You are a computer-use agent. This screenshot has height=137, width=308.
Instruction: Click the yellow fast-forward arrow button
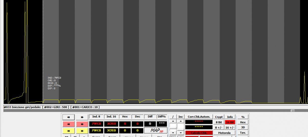point(82,131)
